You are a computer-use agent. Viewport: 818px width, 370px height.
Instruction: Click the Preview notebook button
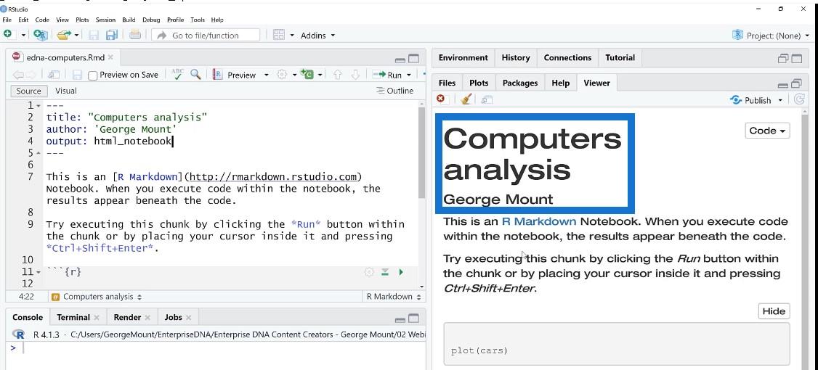pos(234,75)
